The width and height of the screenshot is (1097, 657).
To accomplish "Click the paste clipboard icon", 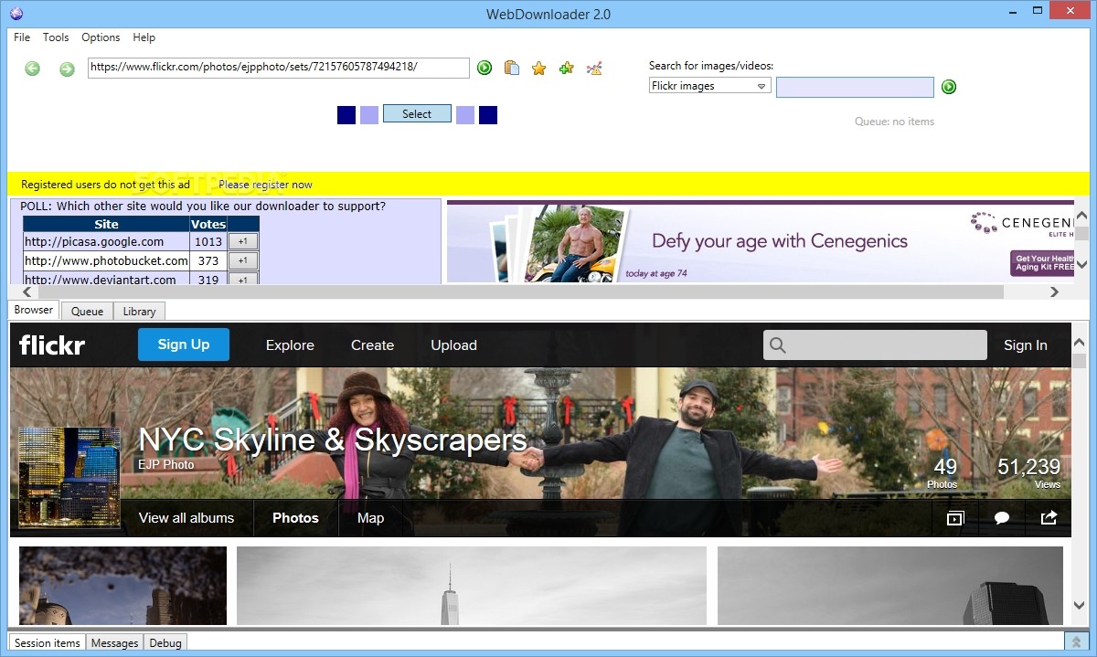I will pos(512,68).
